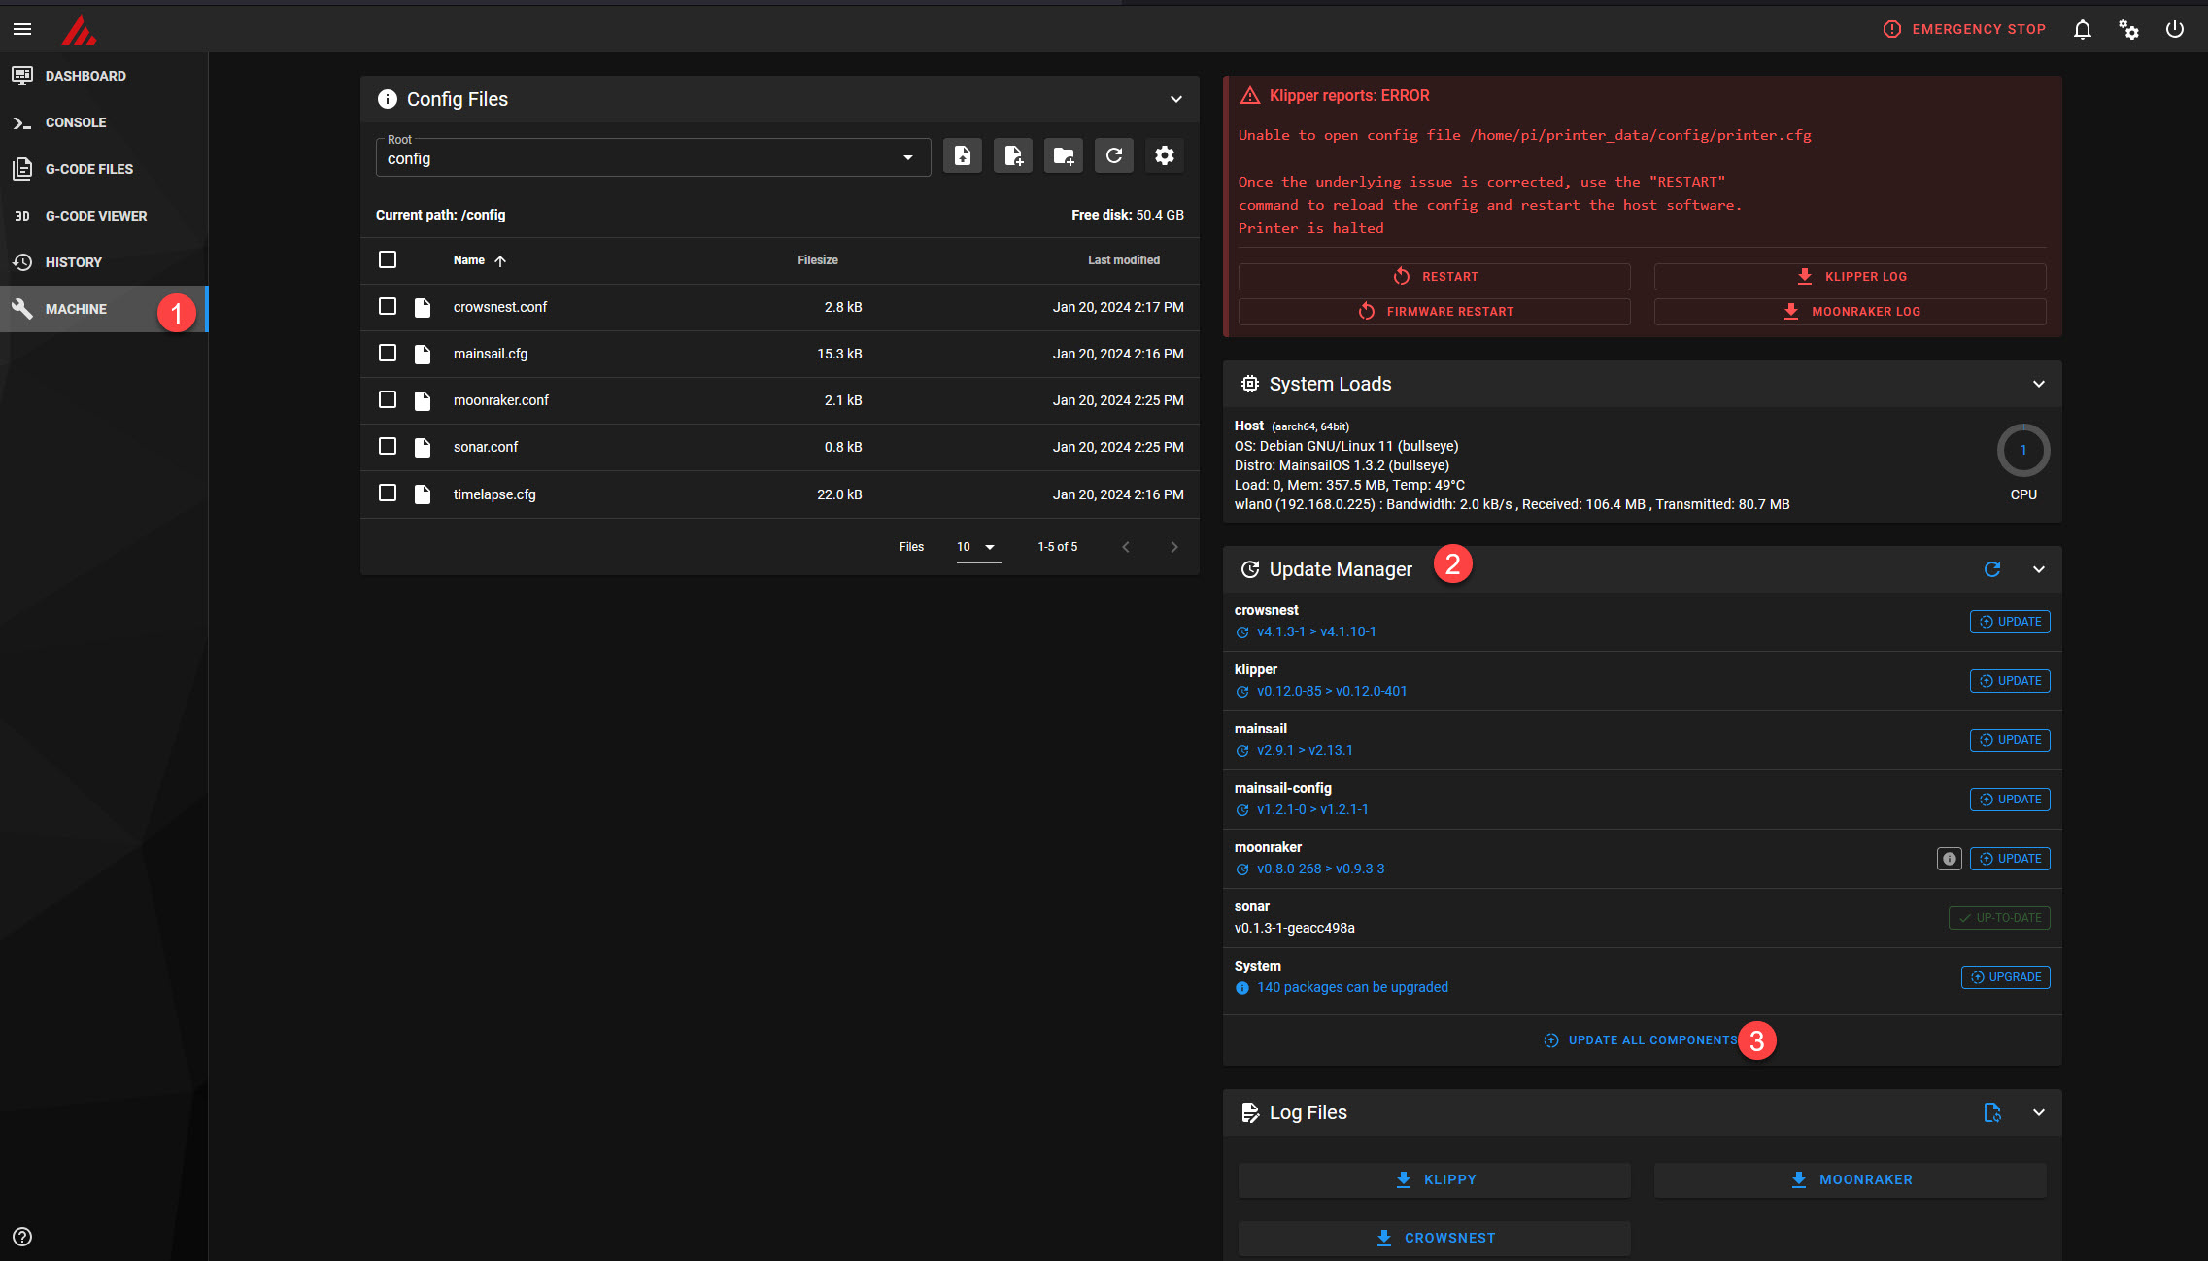
Task: Click 140 packages can be upgraded
Action: (1352, 988)
